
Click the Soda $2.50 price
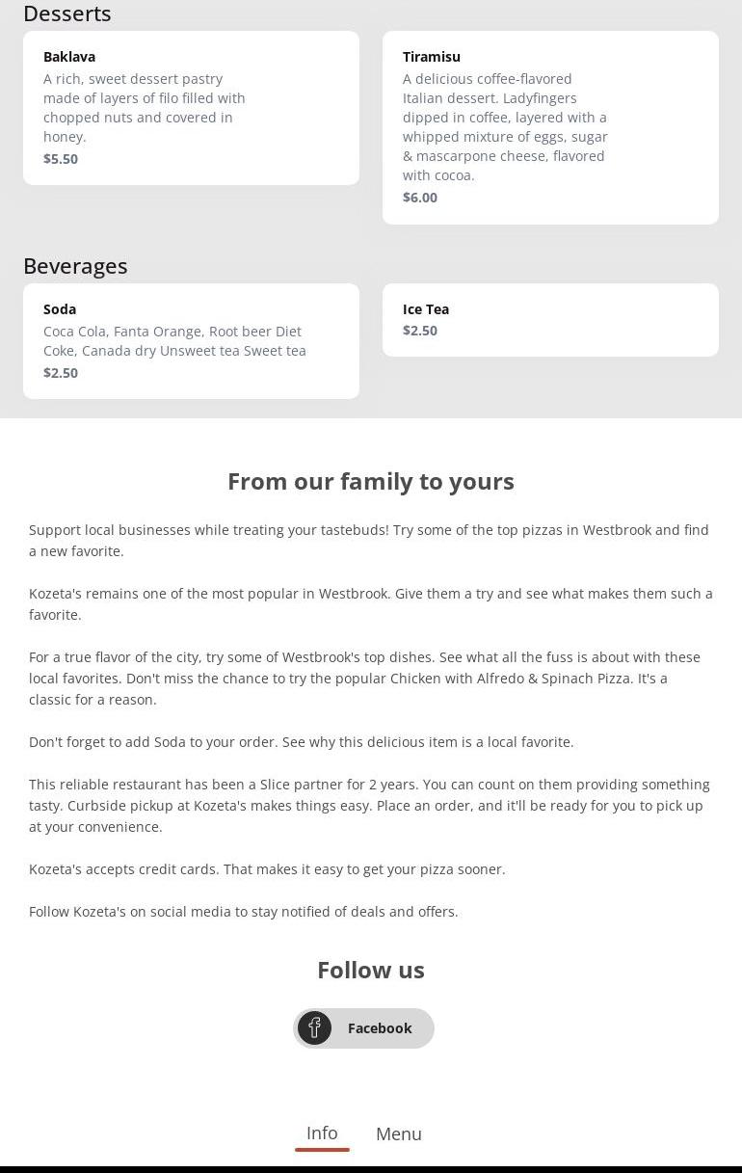pos(61,373)
